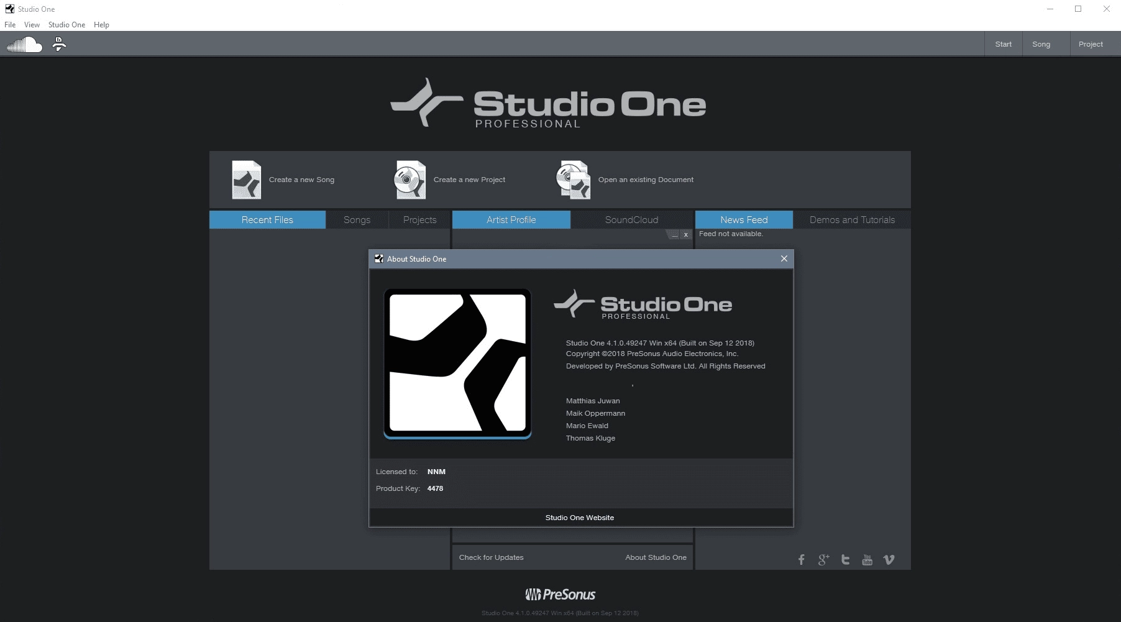Click the Create a new Song icon
Image resolution: width=1121 pixels, height=622 pixels.
(x=247, y=180)
